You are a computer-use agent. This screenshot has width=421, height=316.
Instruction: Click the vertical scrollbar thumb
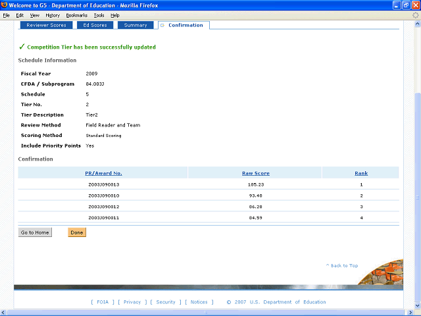point(417,197)
